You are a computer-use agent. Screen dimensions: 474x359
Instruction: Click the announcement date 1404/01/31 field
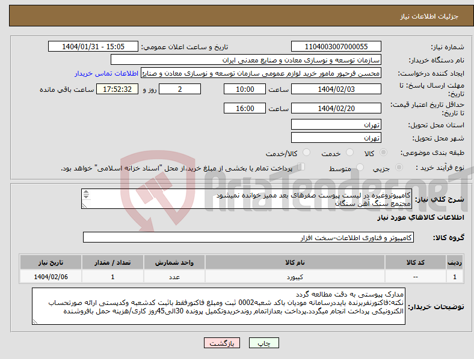point(93,47)
